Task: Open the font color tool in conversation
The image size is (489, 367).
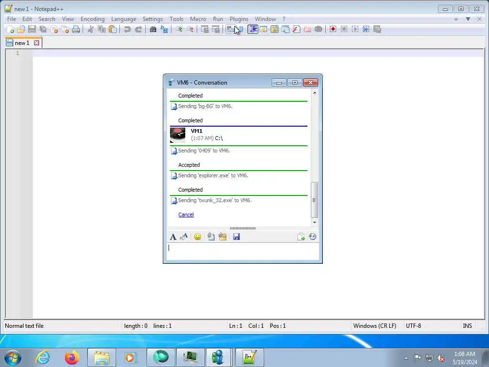Action: (184, 237)
